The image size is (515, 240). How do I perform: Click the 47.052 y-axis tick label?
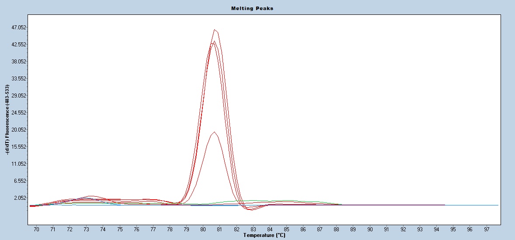19,28
